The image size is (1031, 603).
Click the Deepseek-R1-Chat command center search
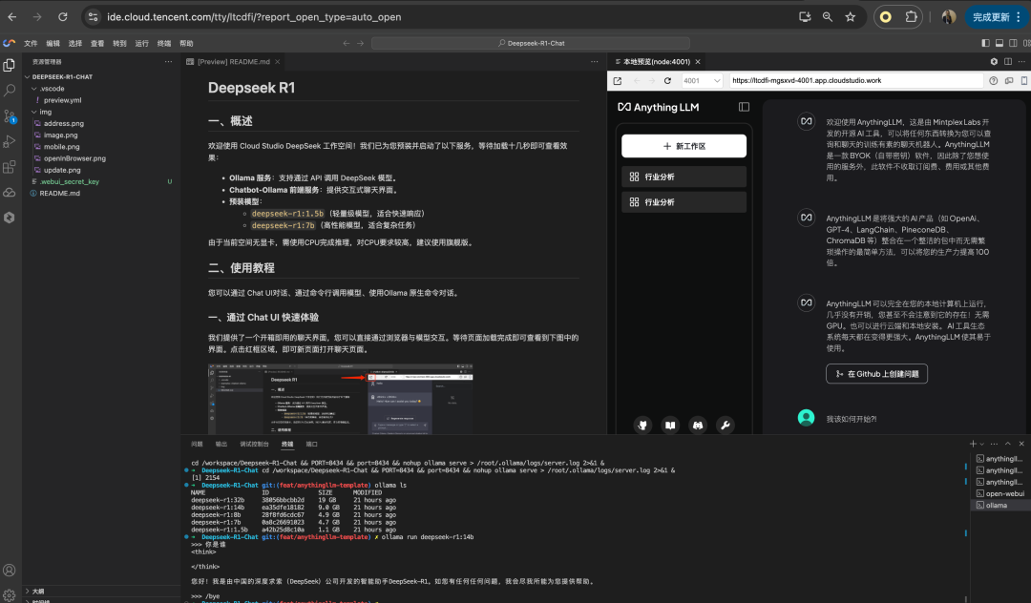(x=531, y=43)
